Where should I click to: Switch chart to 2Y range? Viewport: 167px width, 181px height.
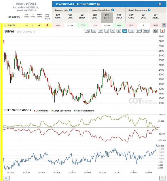[x=113, y=31]
